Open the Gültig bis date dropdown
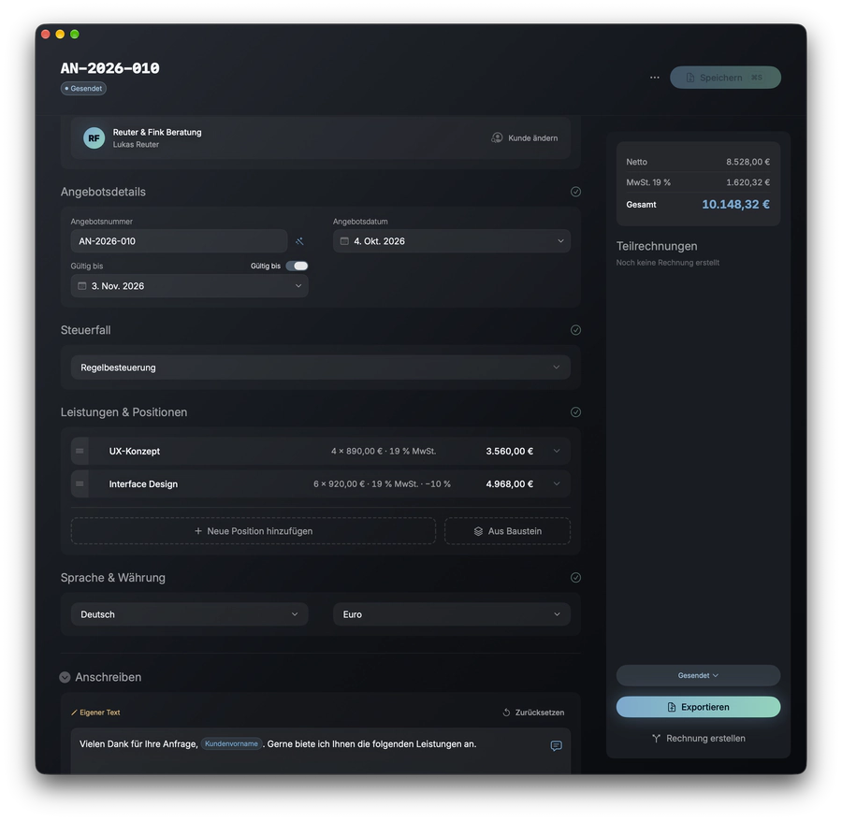Viewport: 842px width, 821px height. coord(190,286)
